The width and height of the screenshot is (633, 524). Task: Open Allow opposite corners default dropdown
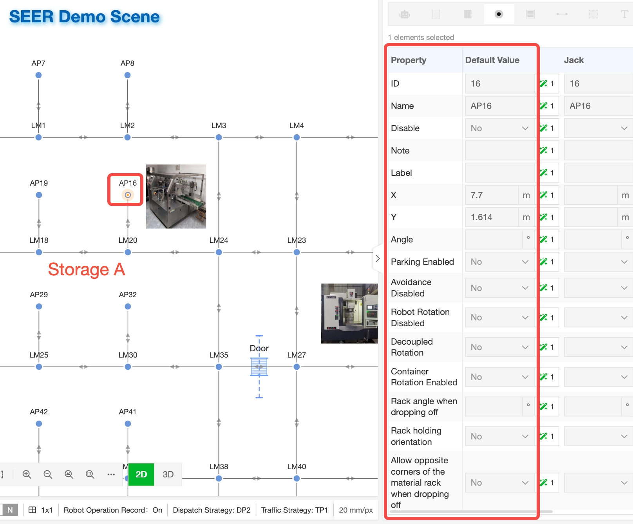tap(500, 482)
